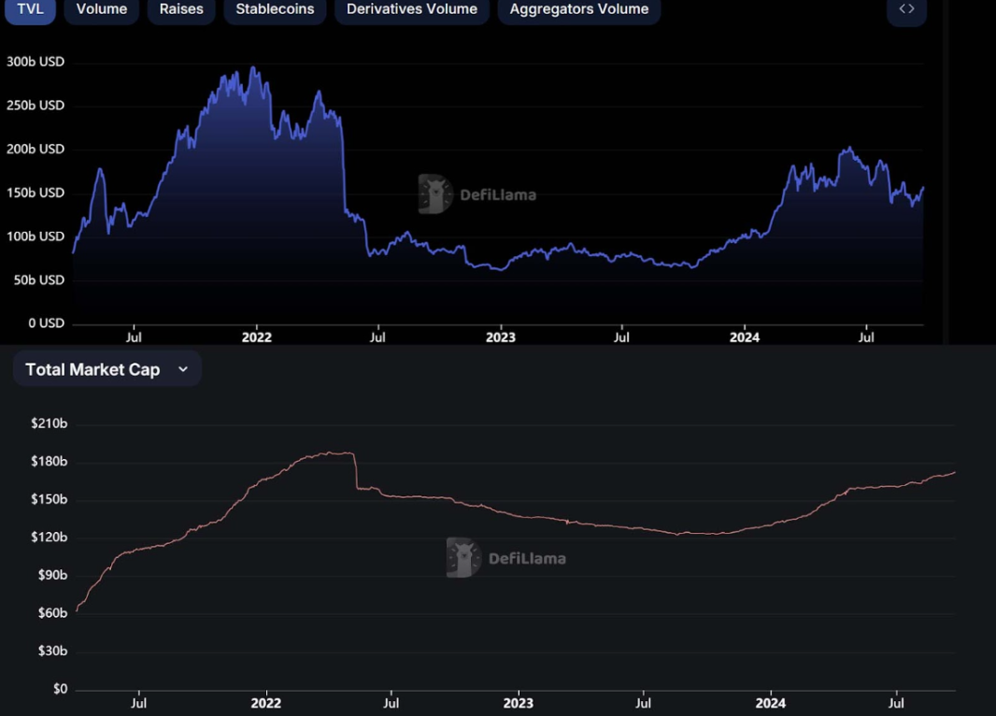
Task: Expand the chevron beside Total Market Cap
Action: (x=183, y=369)
